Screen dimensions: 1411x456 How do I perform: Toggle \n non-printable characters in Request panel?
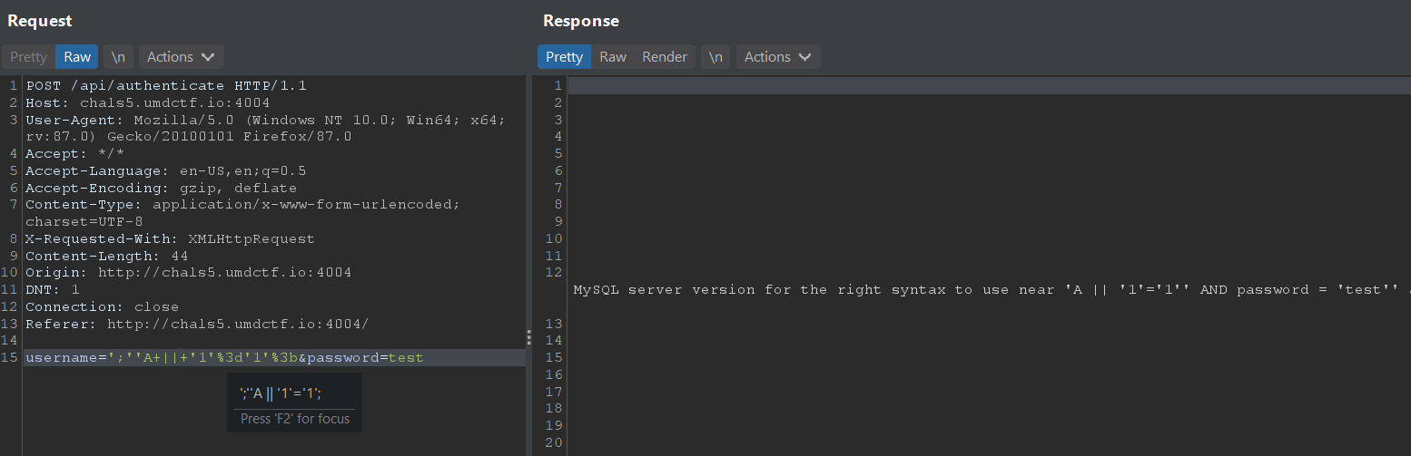click(118, 56)
